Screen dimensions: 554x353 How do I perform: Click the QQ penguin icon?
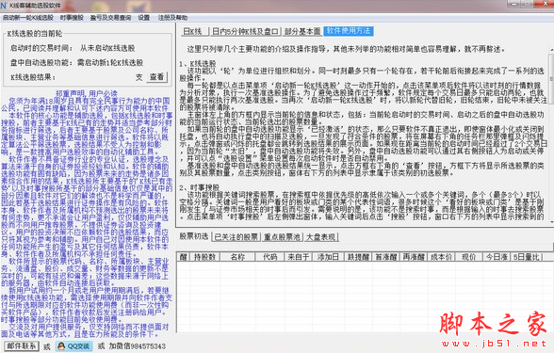[61, 346]
